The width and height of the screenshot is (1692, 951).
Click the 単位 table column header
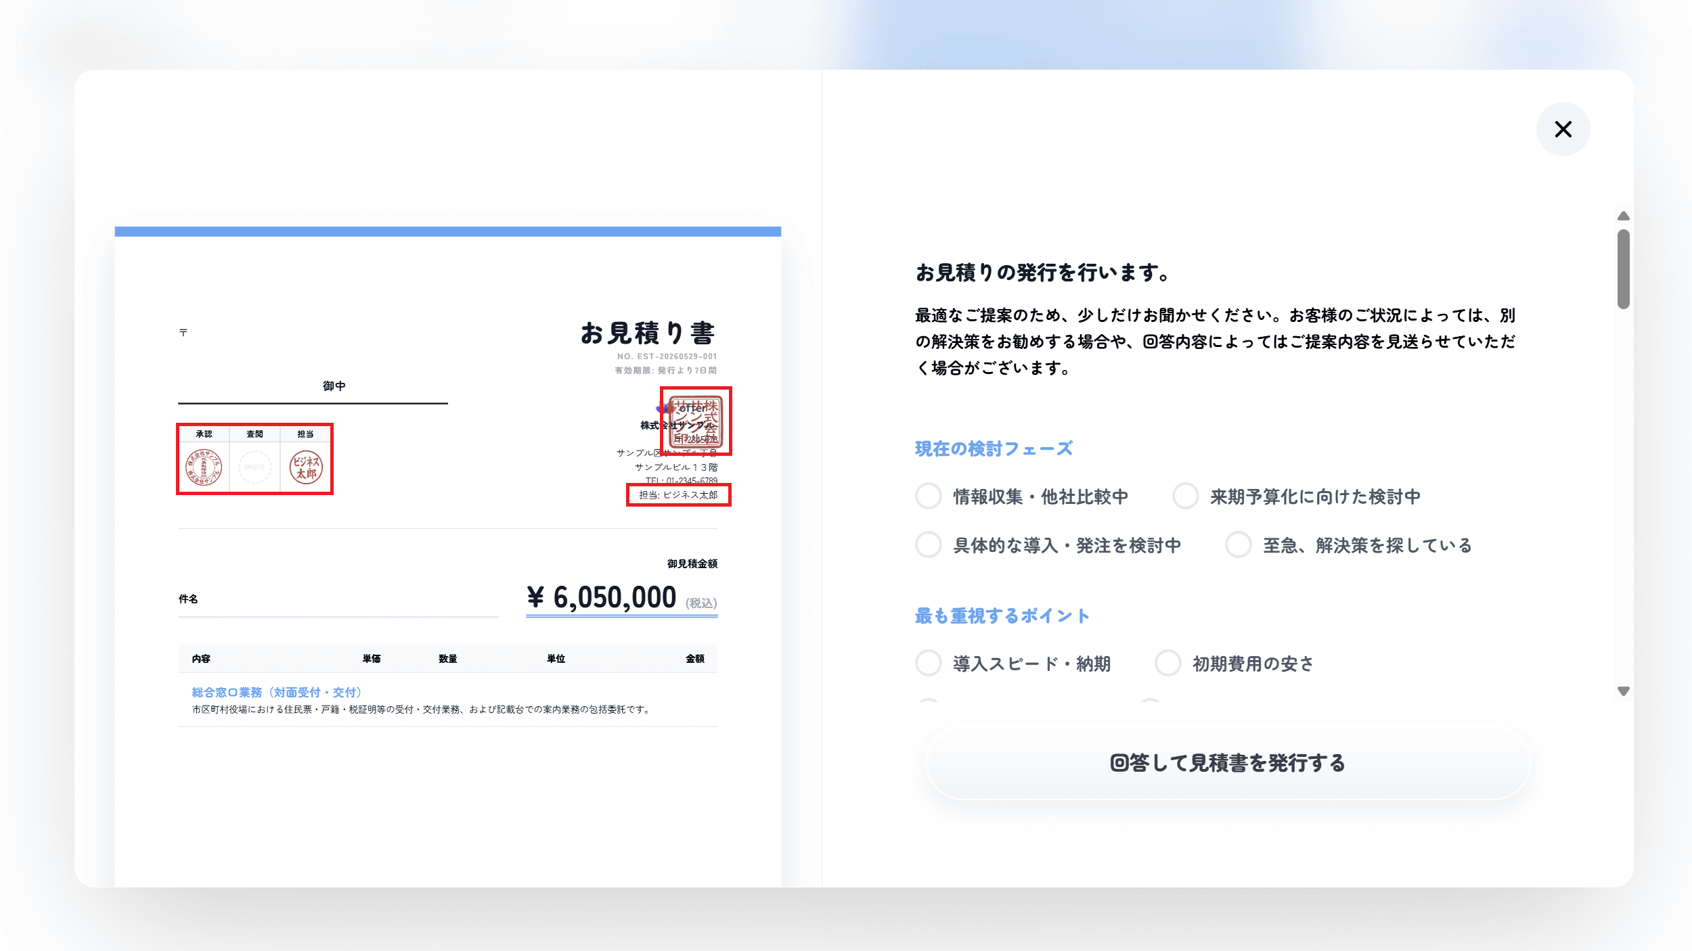coord(556,658)
